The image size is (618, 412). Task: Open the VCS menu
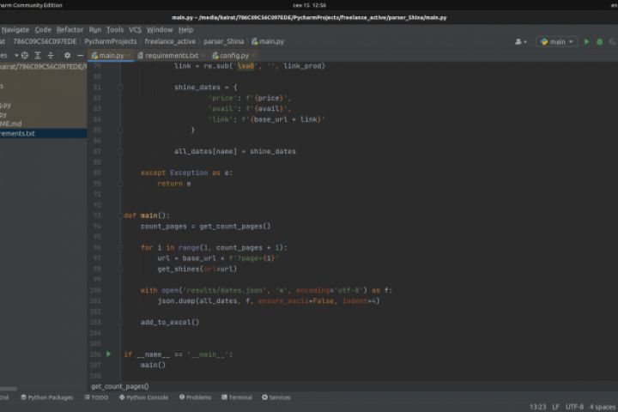click(x=136, y=29)
